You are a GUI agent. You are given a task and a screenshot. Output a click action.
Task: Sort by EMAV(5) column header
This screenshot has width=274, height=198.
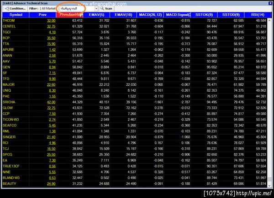coord(96,15)
